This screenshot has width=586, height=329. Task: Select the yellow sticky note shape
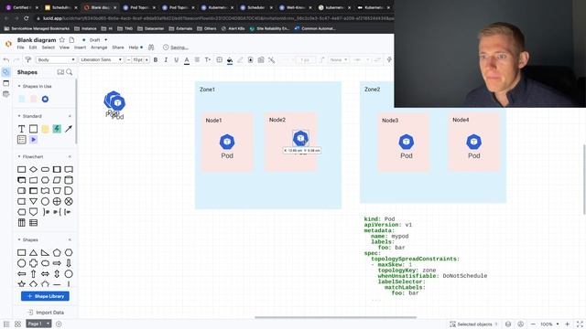(45, 129)
